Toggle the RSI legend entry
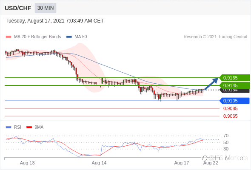 [x=14, y=127]
